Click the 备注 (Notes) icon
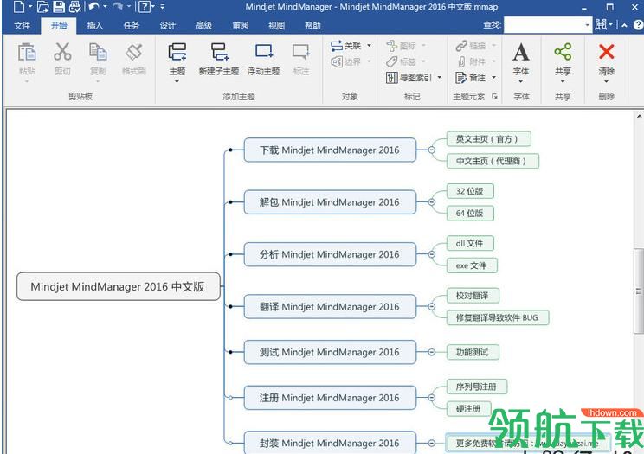Viewport: 644px width, 454px height. 461,77
